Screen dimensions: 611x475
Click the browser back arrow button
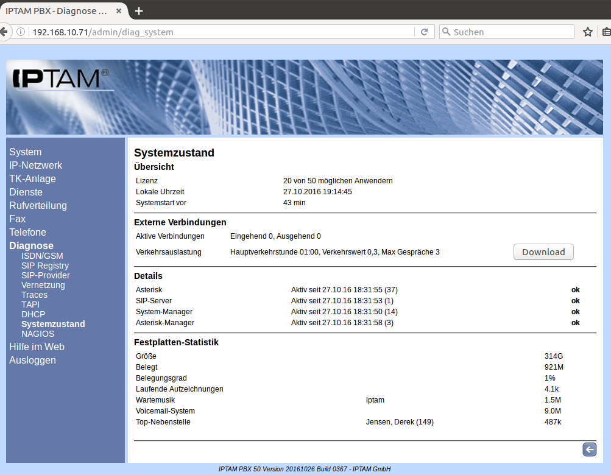tap(3, 32)
